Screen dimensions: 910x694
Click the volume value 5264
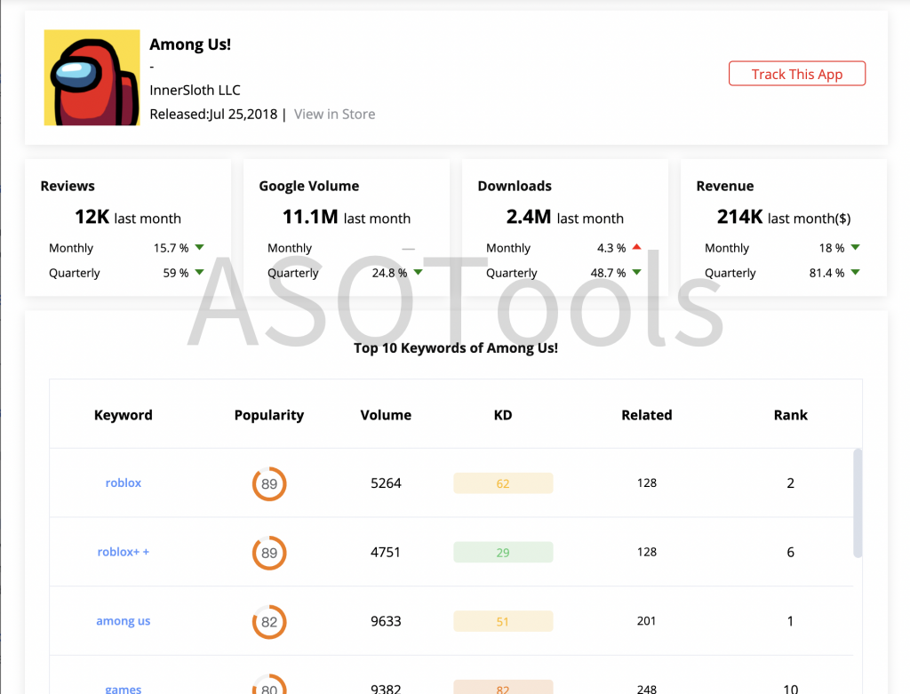pyautogui.click(x=386, y=483)
